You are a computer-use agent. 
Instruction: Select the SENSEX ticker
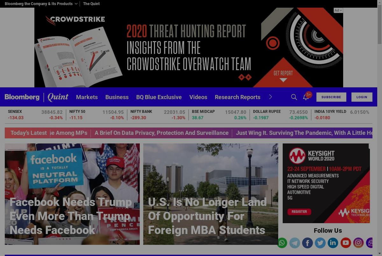[35, 115]
